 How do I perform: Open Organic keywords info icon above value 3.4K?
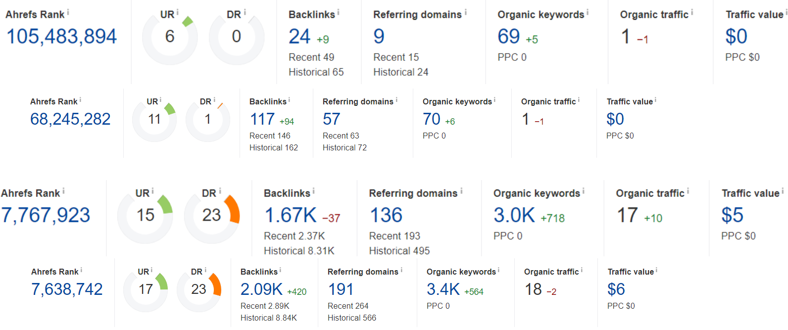coord(498,270)
